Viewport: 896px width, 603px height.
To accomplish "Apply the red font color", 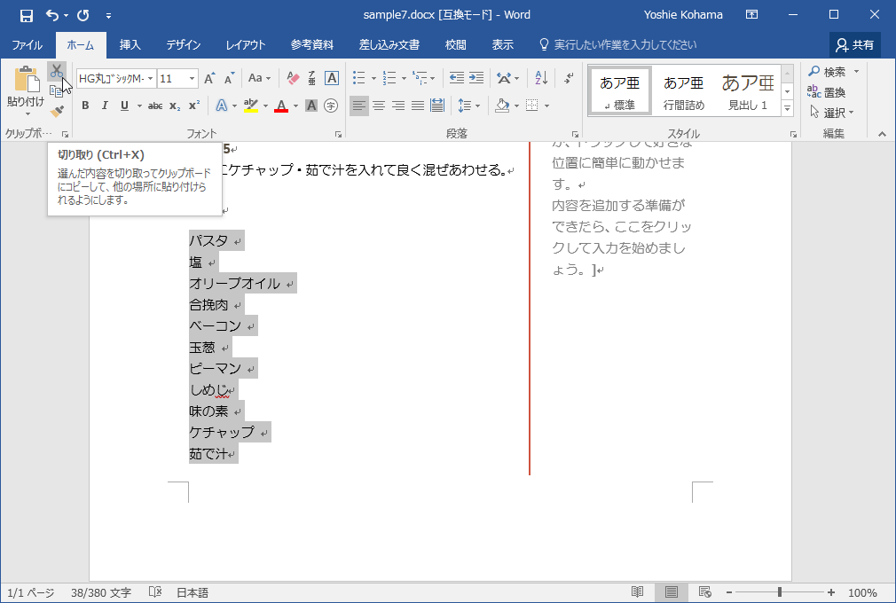I will click(280, 106).
